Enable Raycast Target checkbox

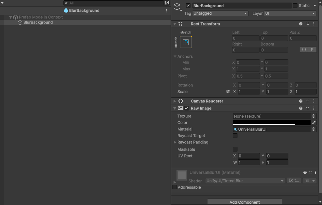[235, 136]
